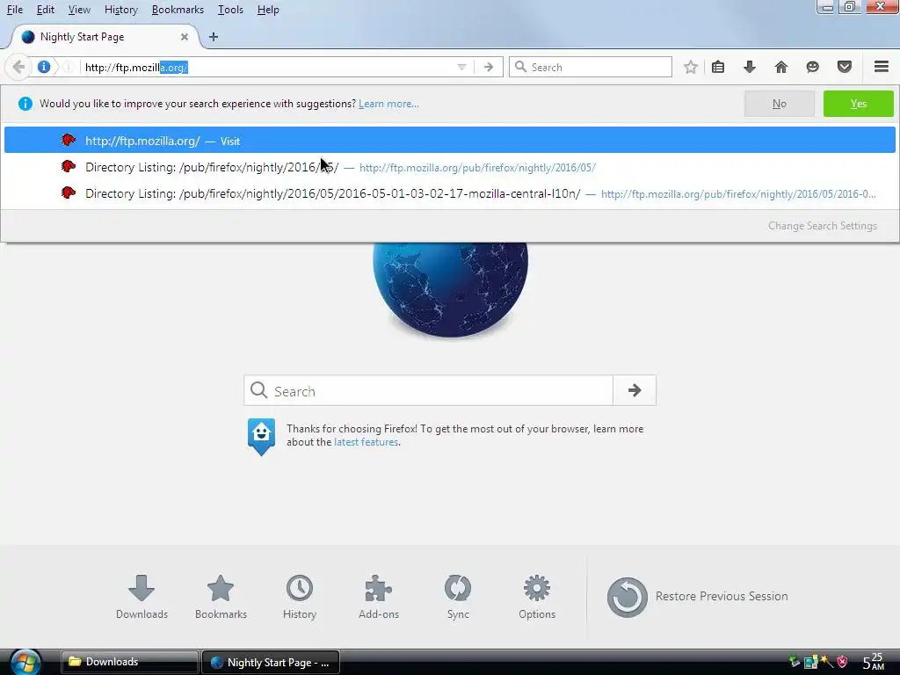Select the http://ftp.mozilla.org/ Visit suggestion
The image size is (900, 675).
pyautogui.click(x=449, y=141)
